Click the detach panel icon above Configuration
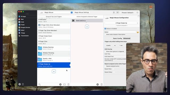Image resolution: width=170 pixels, height=95 pixels. [x=138, y=16]
